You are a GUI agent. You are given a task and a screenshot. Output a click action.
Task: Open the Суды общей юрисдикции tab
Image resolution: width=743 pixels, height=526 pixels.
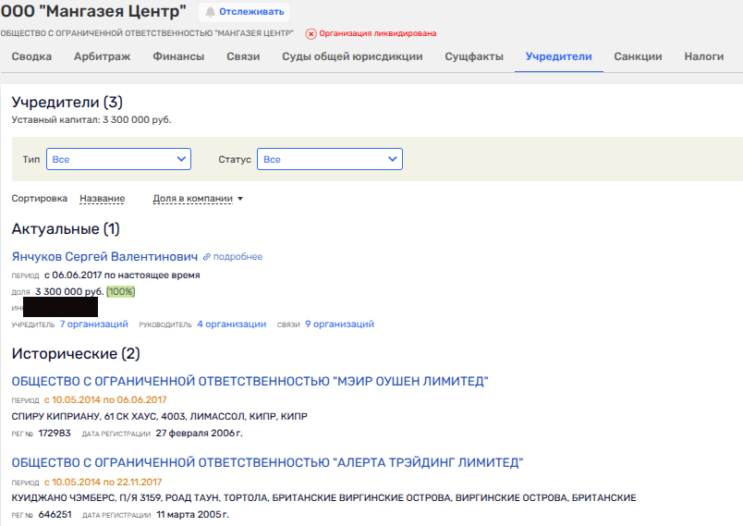pyautogui.click(x=352, y=57)
